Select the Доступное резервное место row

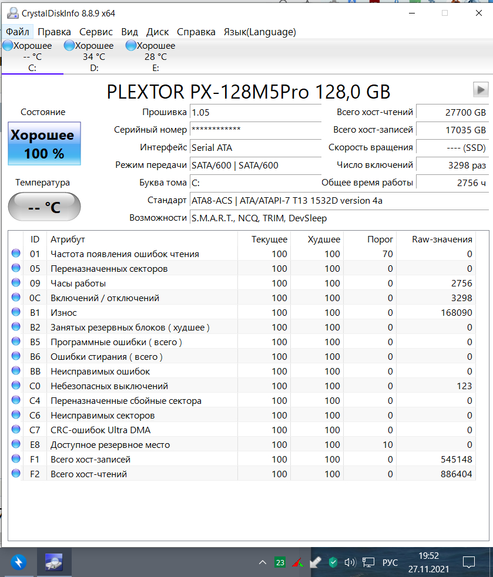click(x=242, y=444)
